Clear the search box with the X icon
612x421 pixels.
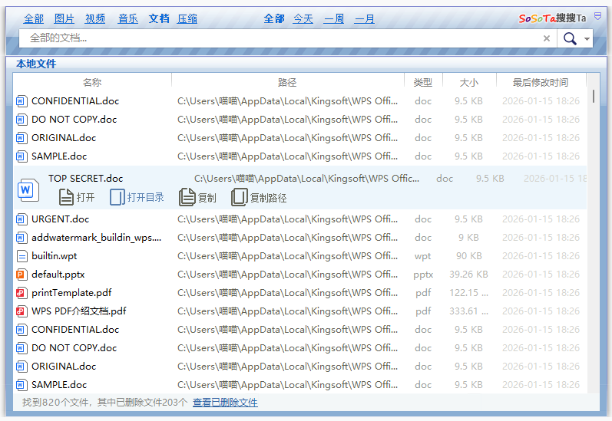click(547, 38)
